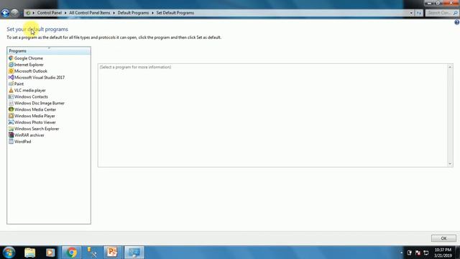The image size is (460, 259).
Task: Click the description pane scroll up arrow
Action: pos(450,67)
